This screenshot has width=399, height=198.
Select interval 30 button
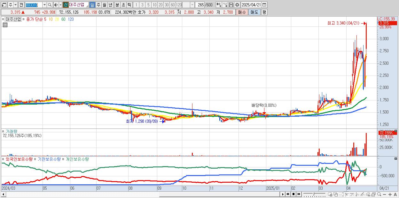coord(167,5)
